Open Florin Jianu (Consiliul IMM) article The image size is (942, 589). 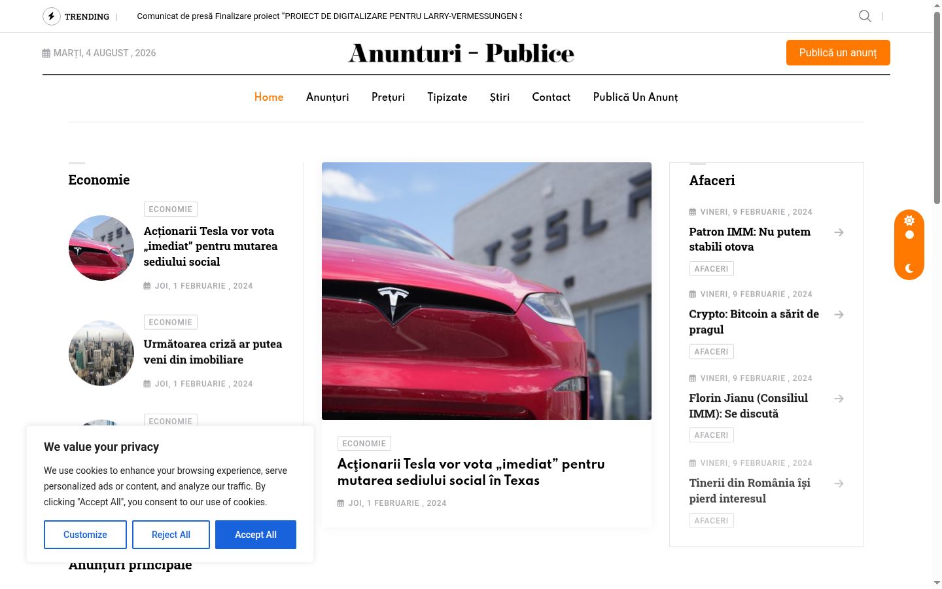(x=748, y=405)
